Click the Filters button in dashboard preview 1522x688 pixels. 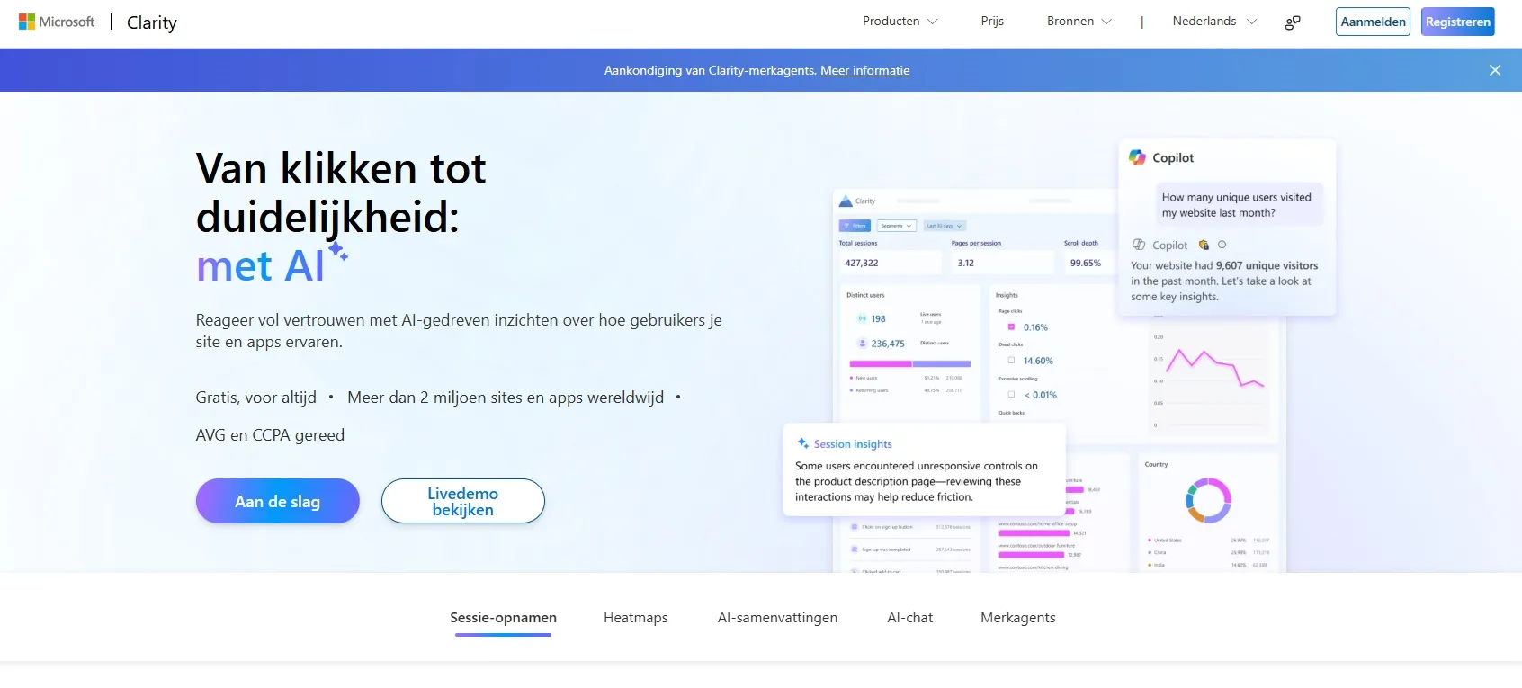pos(855,226)
